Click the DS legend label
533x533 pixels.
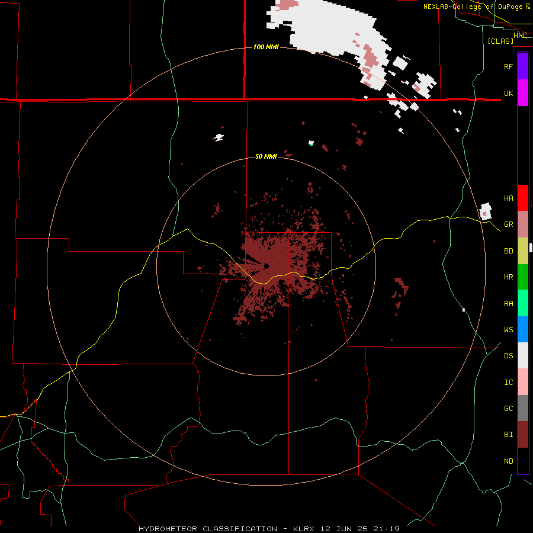point(508,356)
